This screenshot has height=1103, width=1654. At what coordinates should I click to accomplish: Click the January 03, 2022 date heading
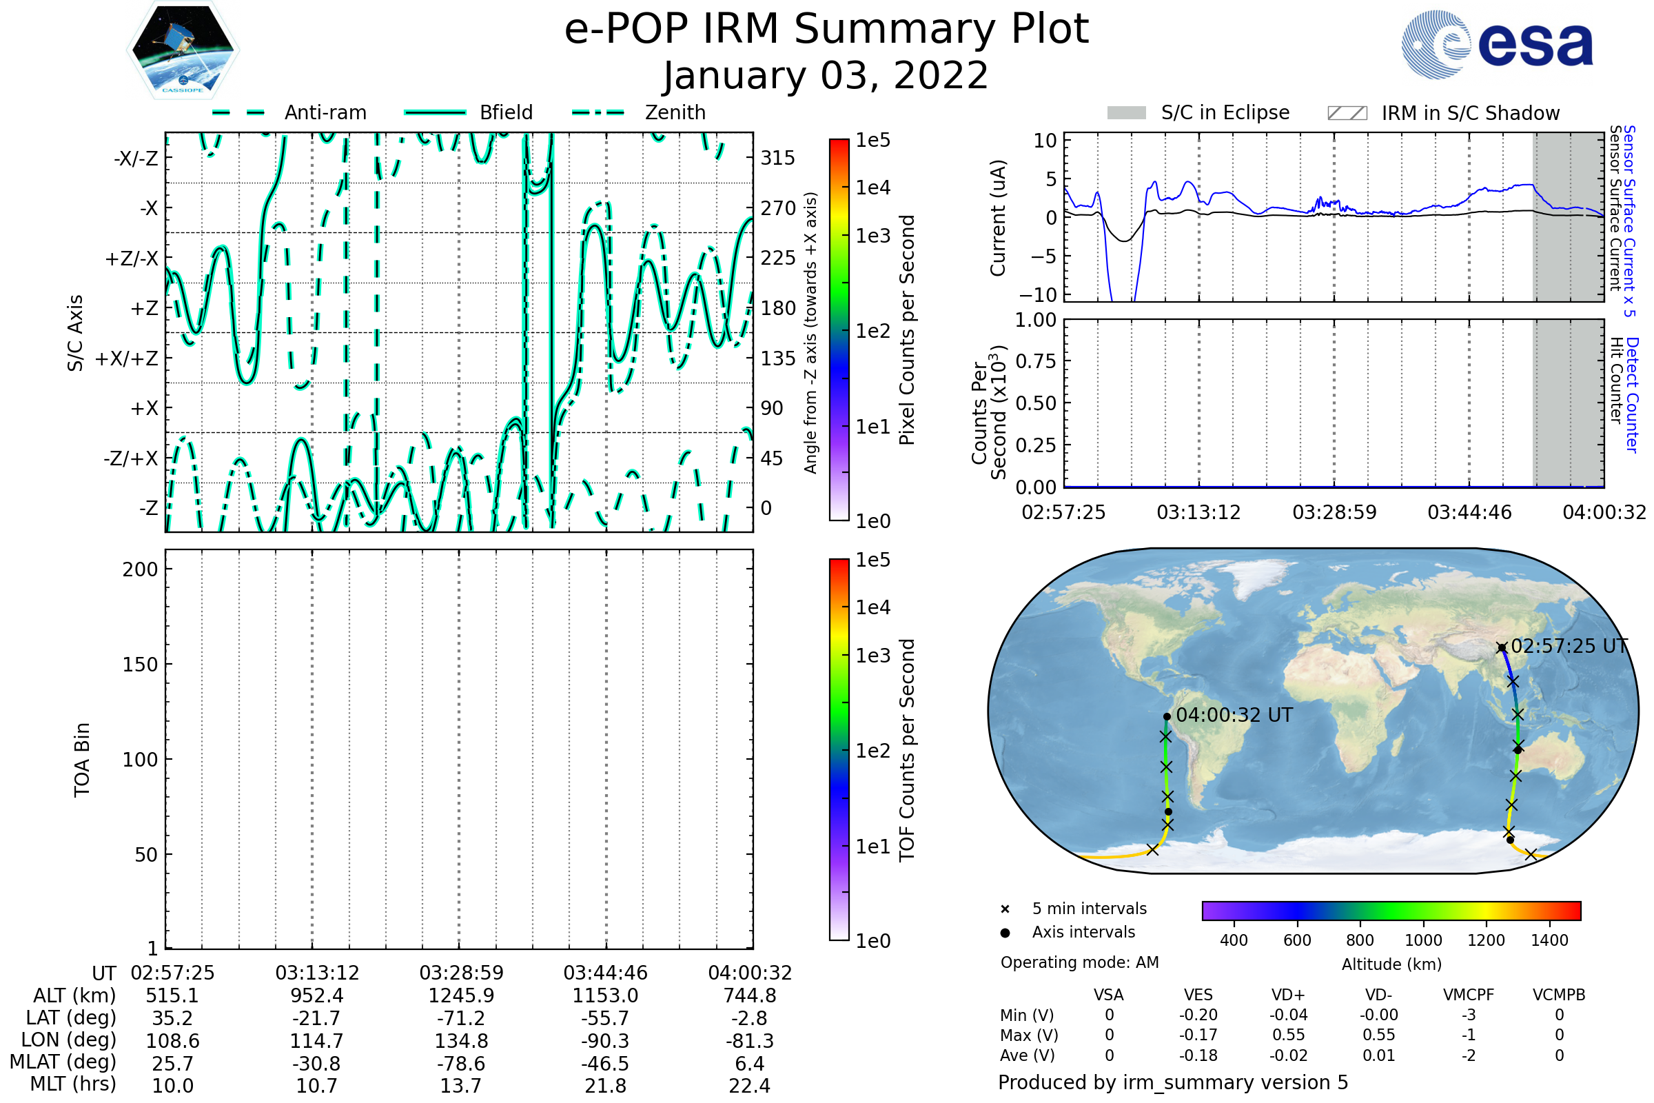(x=826, y=76)
